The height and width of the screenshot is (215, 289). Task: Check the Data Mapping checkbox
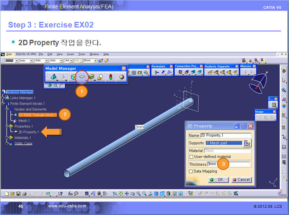[x=191, y=171]
